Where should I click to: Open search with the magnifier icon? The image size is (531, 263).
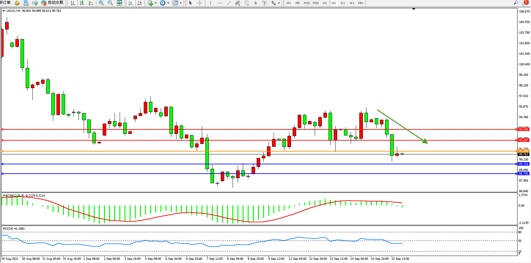click(x=516, y=3)
